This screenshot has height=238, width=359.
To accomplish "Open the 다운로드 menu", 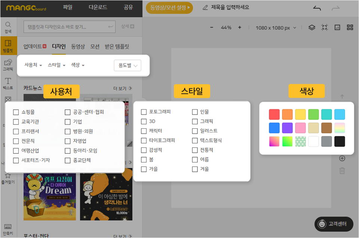I will click(98, 7).
